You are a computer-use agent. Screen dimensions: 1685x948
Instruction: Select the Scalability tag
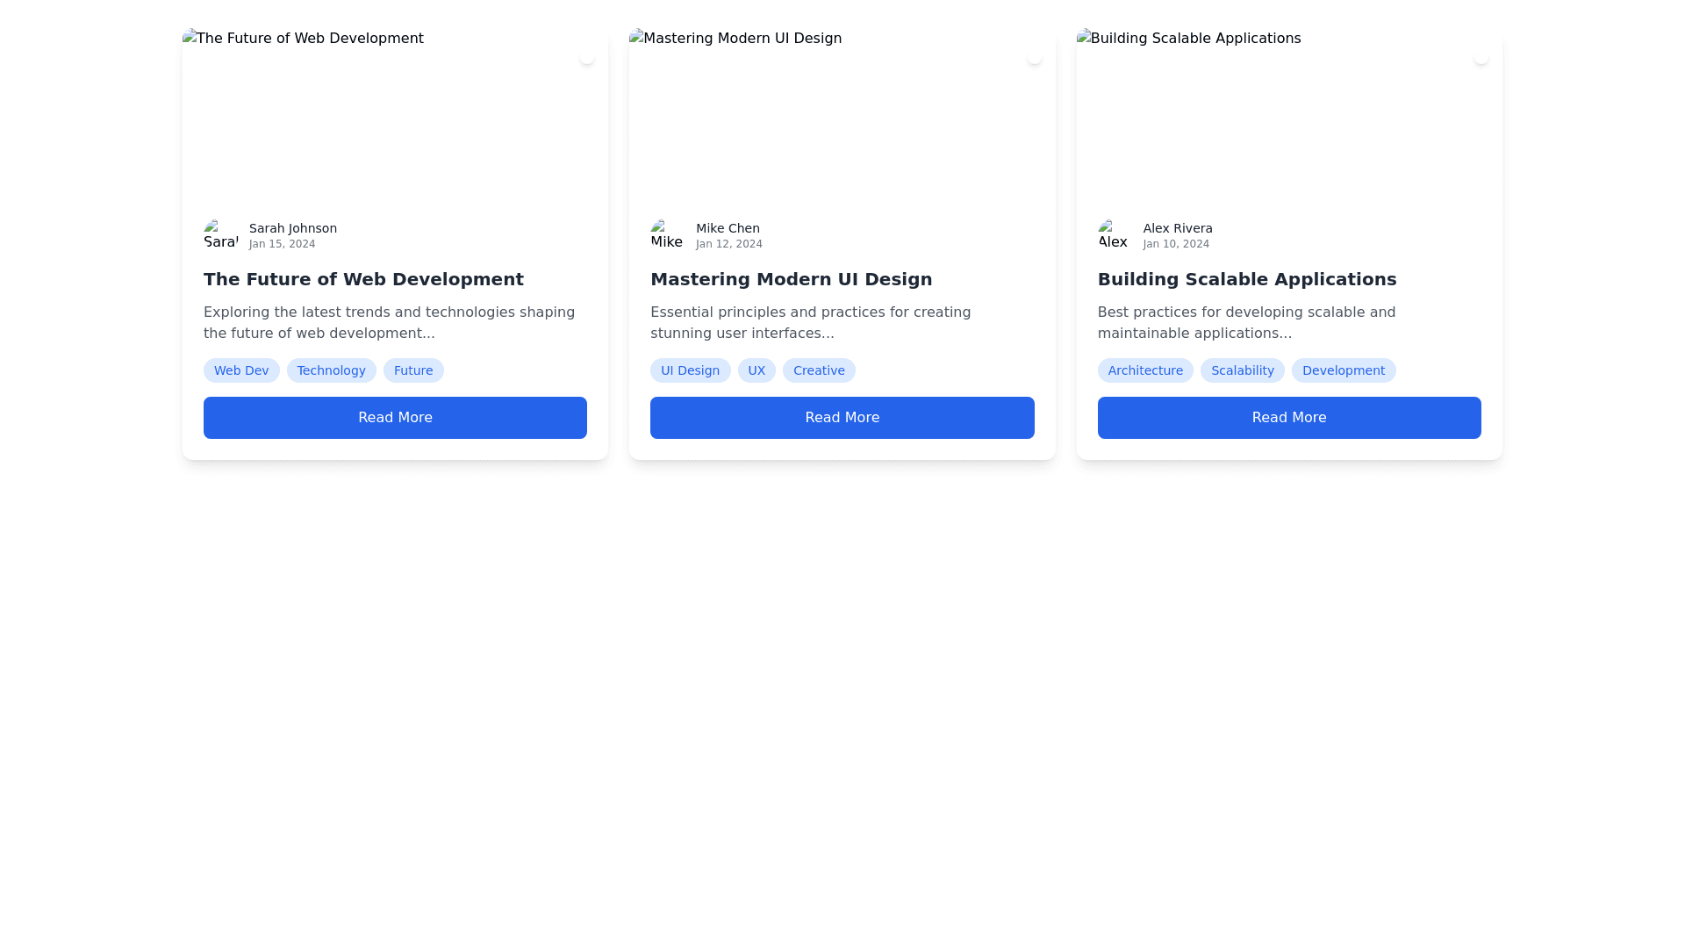tap(1242, 370)
